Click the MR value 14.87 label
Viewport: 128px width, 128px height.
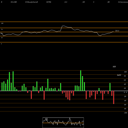point(119,75)
